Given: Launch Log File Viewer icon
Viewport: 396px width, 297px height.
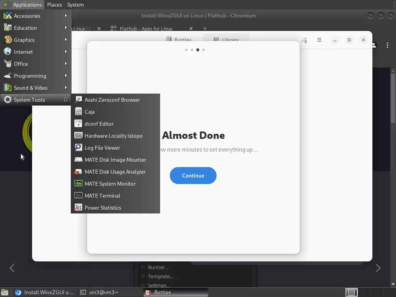Looking at the screenshot, I should coord(78,147).
